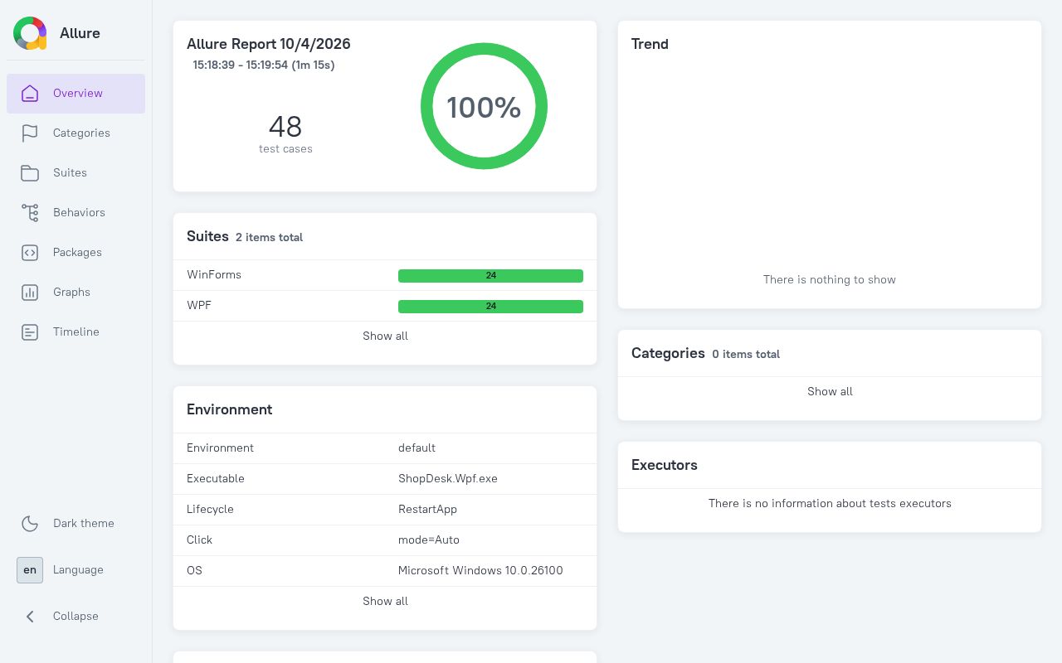Click the 'OS' row label
Viewport: 1062px width, 663px height.
[194, 570]
